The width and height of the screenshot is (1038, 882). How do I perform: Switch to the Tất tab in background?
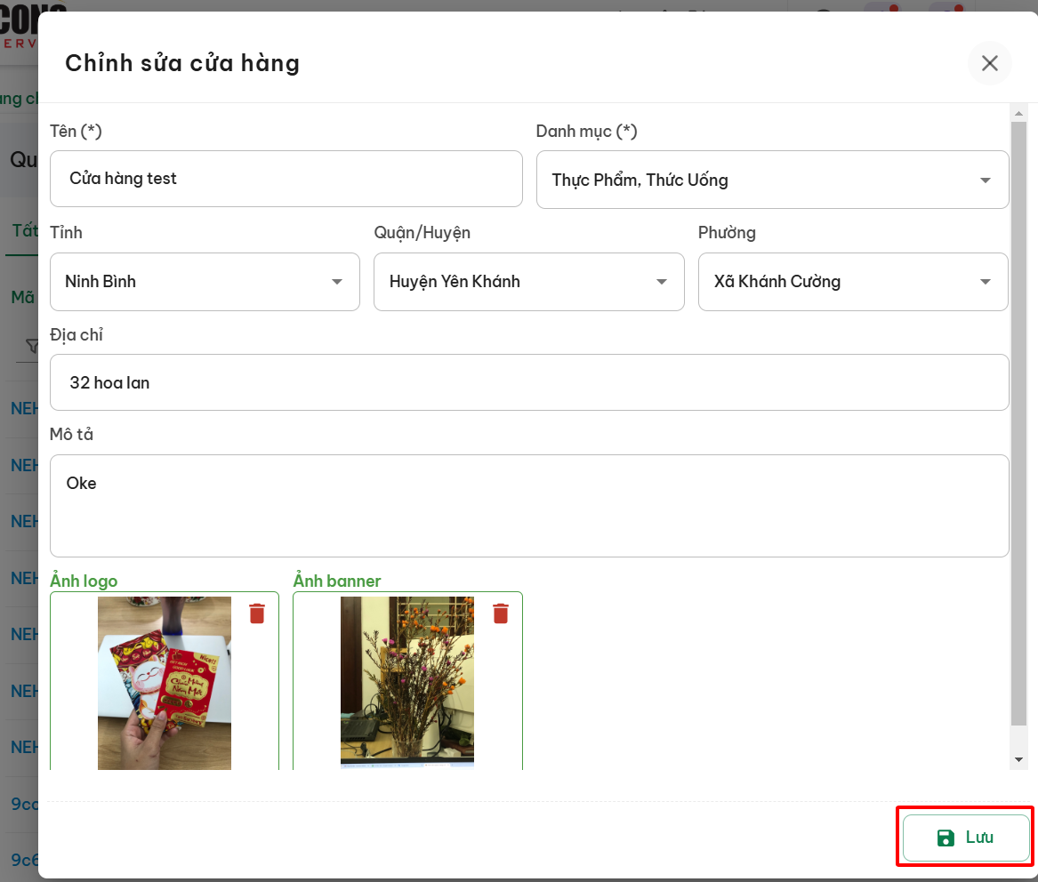(x=24, y=231)
